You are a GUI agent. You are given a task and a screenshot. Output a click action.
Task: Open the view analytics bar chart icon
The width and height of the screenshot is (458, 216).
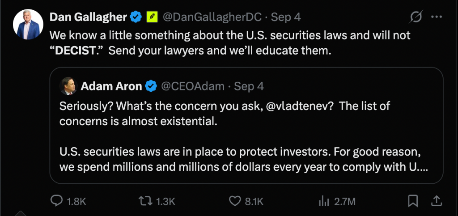[x=324, y=201]
